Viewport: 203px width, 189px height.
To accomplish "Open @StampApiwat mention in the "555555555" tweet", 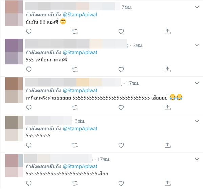I will click(x=80, y=129).
